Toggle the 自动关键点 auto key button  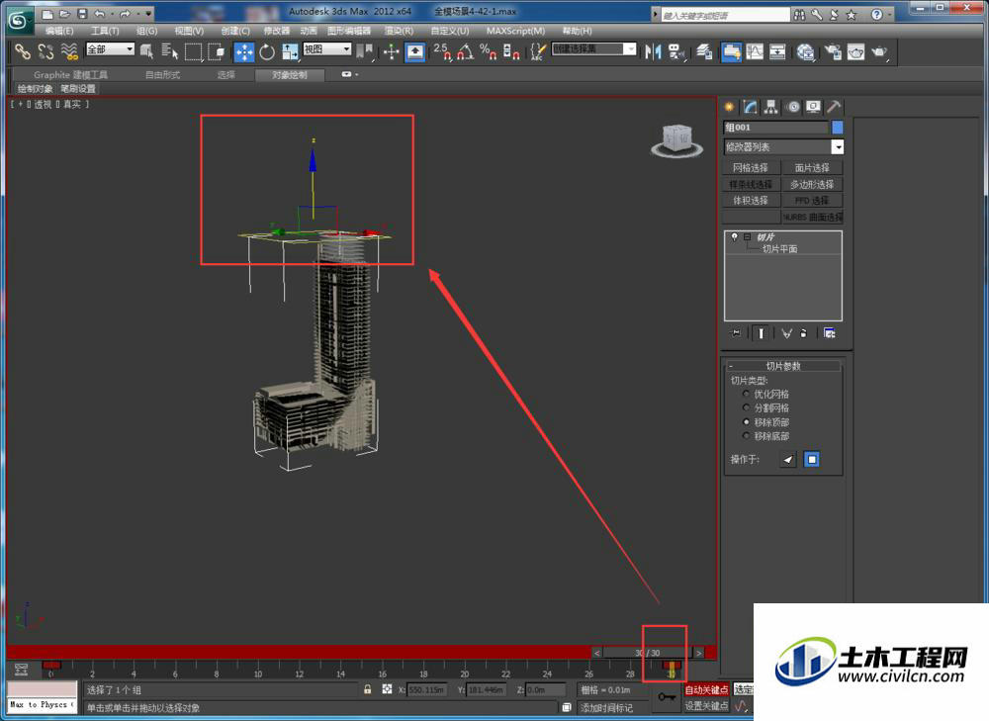tap(706, 690)
